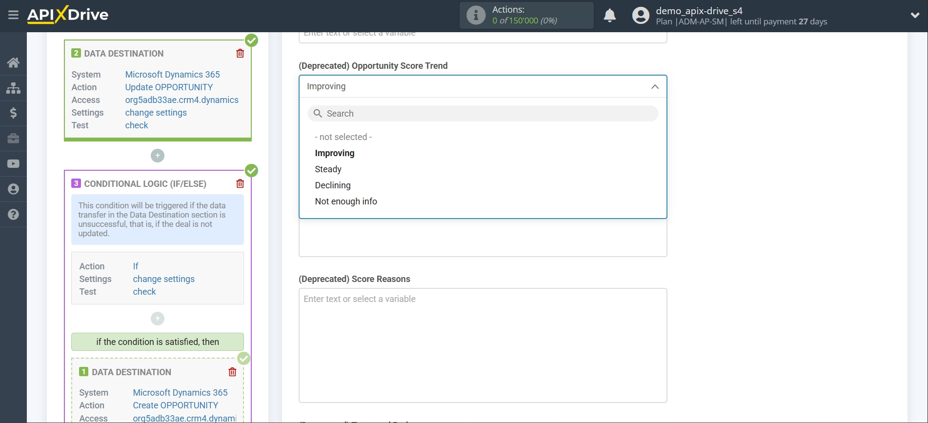Click the dropdown Search field
Screen dimensions: 928x423
(x=483, y=114)
